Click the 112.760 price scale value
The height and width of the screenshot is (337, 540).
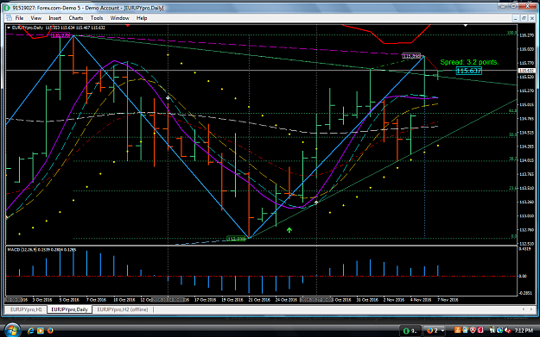pos(526,230)
